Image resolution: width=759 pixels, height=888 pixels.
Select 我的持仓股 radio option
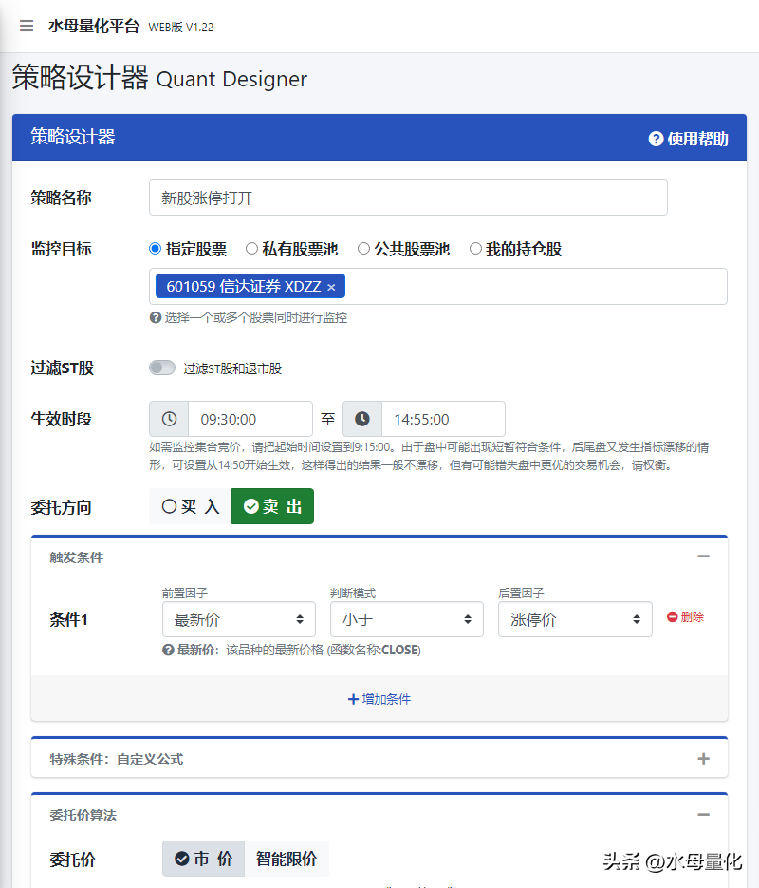coord(475,249)
